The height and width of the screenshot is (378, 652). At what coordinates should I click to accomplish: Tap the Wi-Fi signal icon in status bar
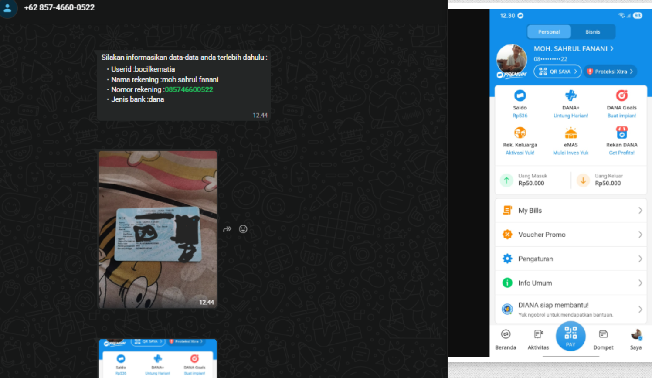[x=621, y=15]
